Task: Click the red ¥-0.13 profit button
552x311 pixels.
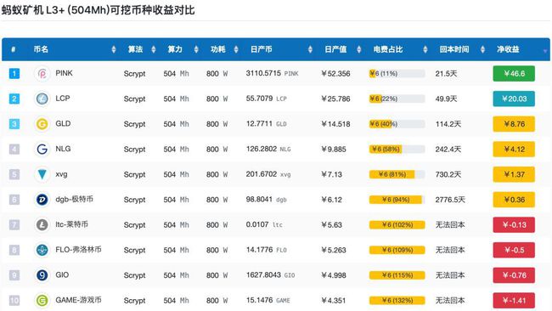Action: (514, 224)
